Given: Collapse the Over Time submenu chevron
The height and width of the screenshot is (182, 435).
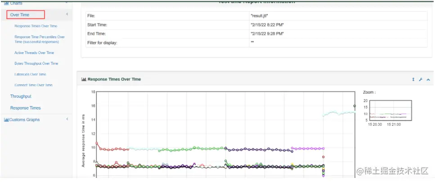Looking at the screenshot, I should pos(67,14).
